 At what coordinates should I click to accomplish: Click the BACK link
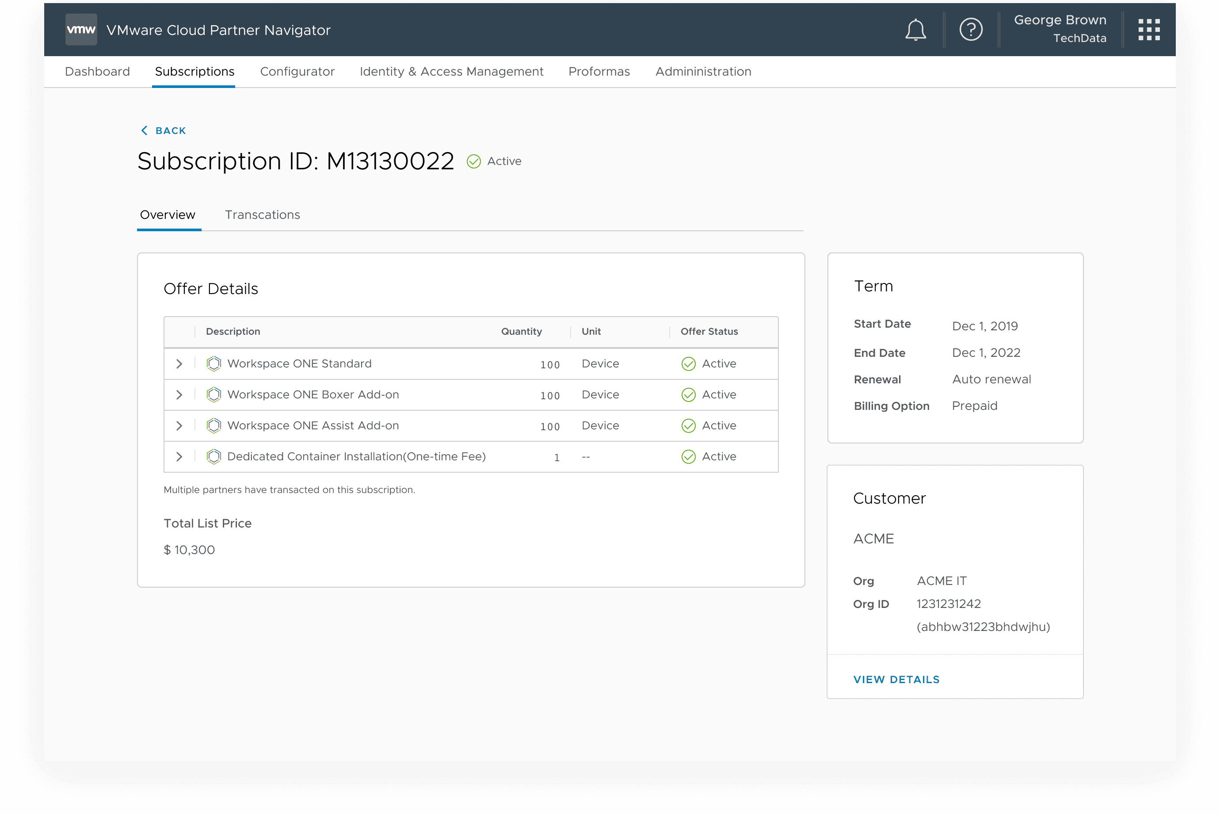pos(164,131)
